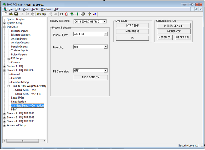This screenshot has width=205, height=150.
Task: Collapse Time & Flow Weighted Average node
Action: 9,86
